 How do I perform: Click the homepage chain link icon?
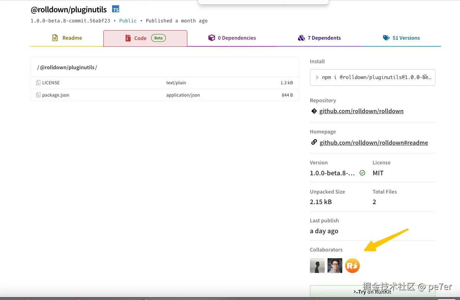point(314,142)
